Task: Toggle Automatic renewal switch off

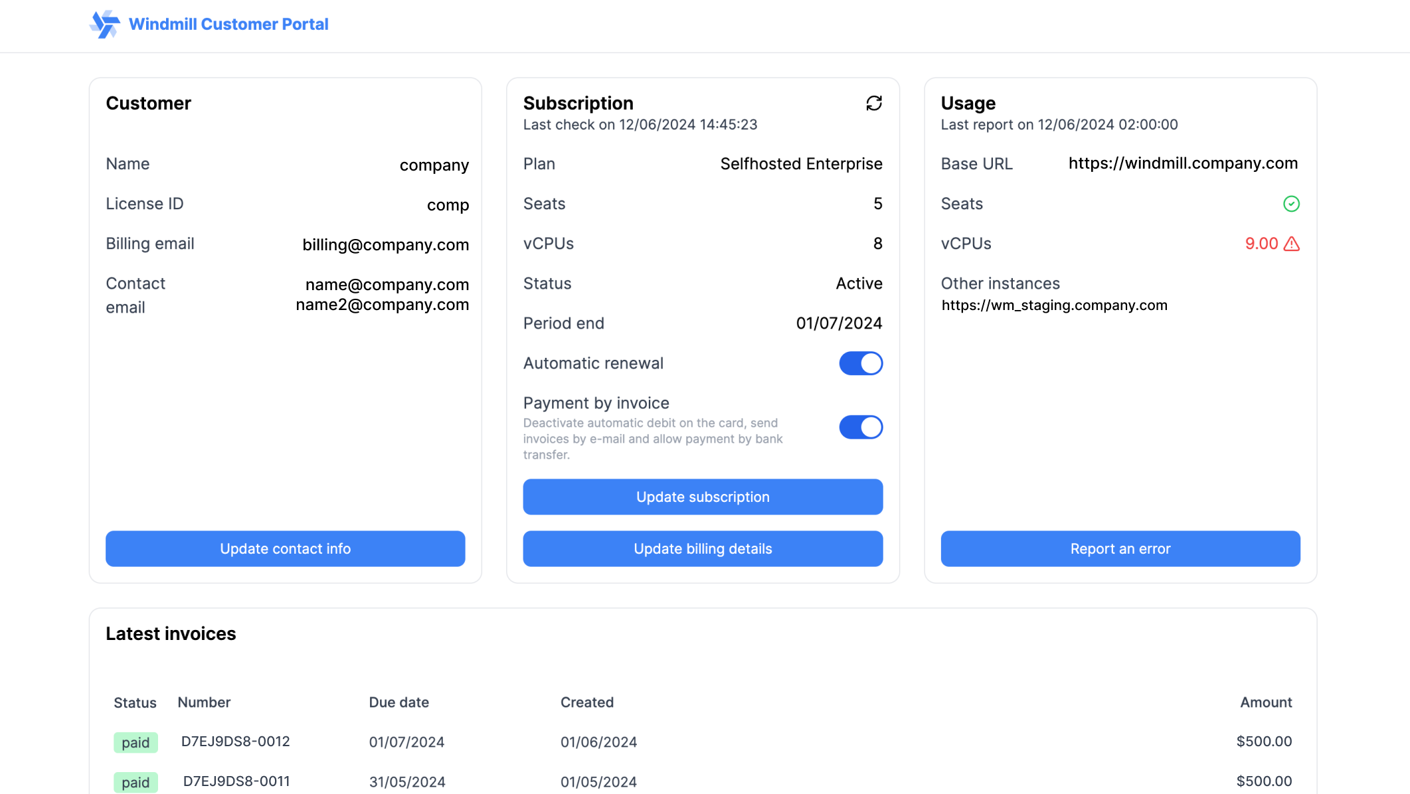Action: [x=860, y=363]
